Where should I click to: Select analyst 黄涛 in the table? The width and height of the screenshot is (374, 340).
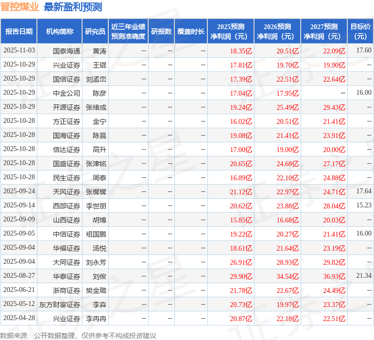coord(100,51)
